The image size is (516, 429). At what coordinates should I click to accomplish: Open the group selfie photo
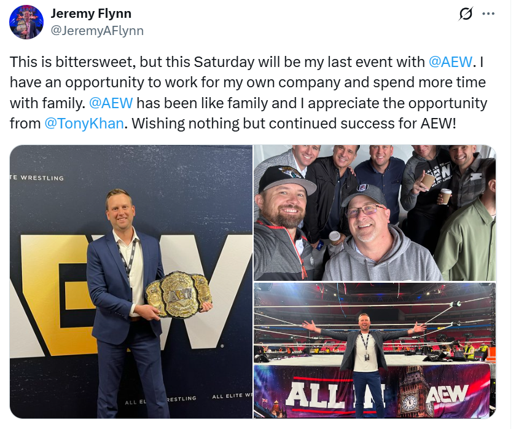point(375,213)
